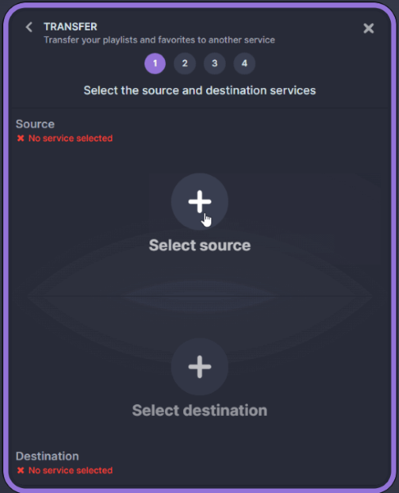
Task: Jump to step 2 circle
Action: point(185,63)
